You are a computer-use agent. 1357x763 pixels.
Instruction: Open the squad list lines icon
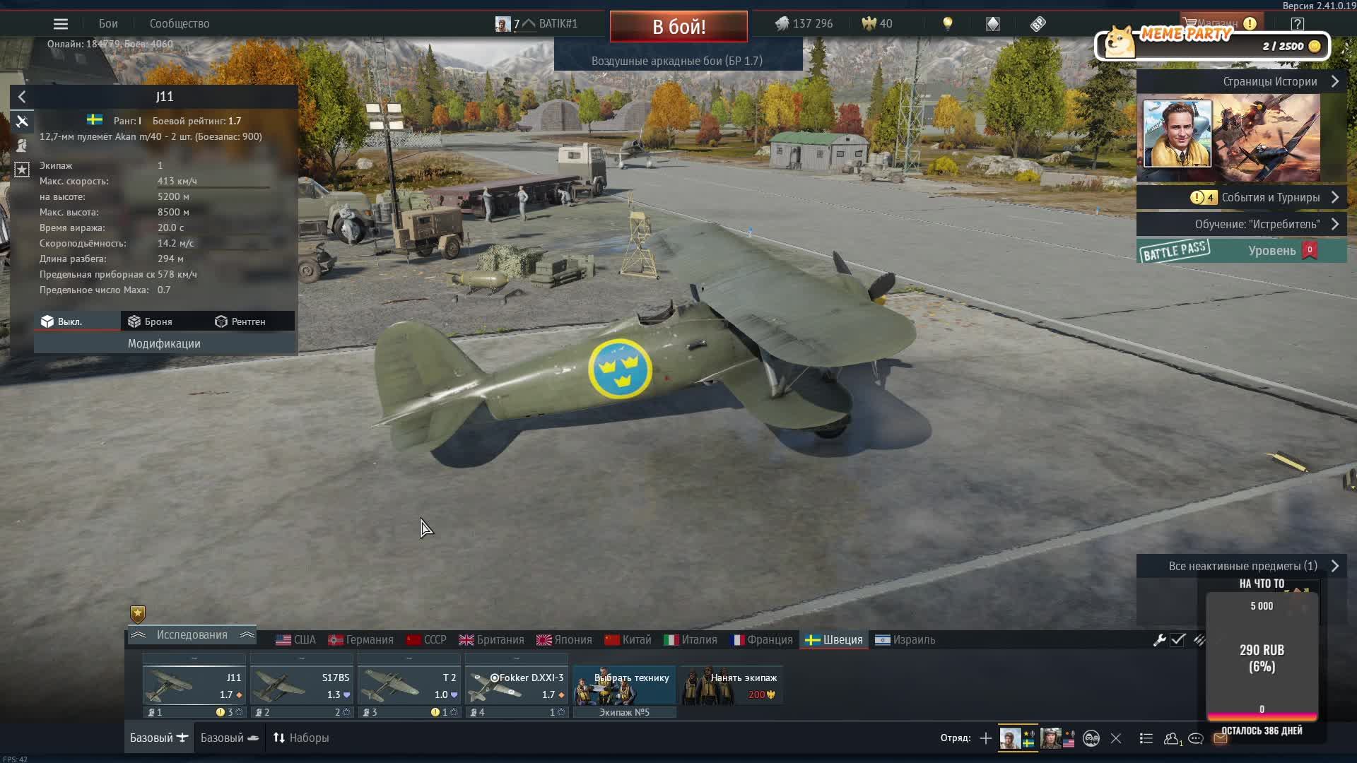click(1146, 738)
